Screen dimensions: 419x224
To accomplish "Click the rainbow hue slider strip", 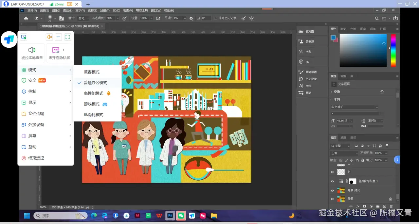I will pyautogui.click(x=393, y=50).
